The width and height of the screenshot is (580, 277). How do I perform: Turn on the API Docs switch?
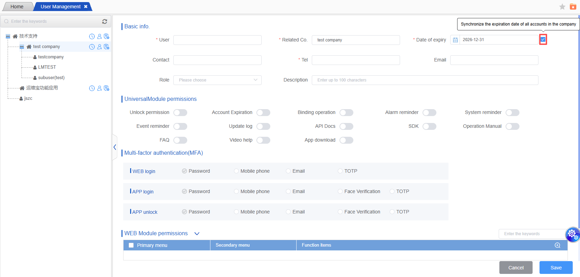(x=346, y=126)
